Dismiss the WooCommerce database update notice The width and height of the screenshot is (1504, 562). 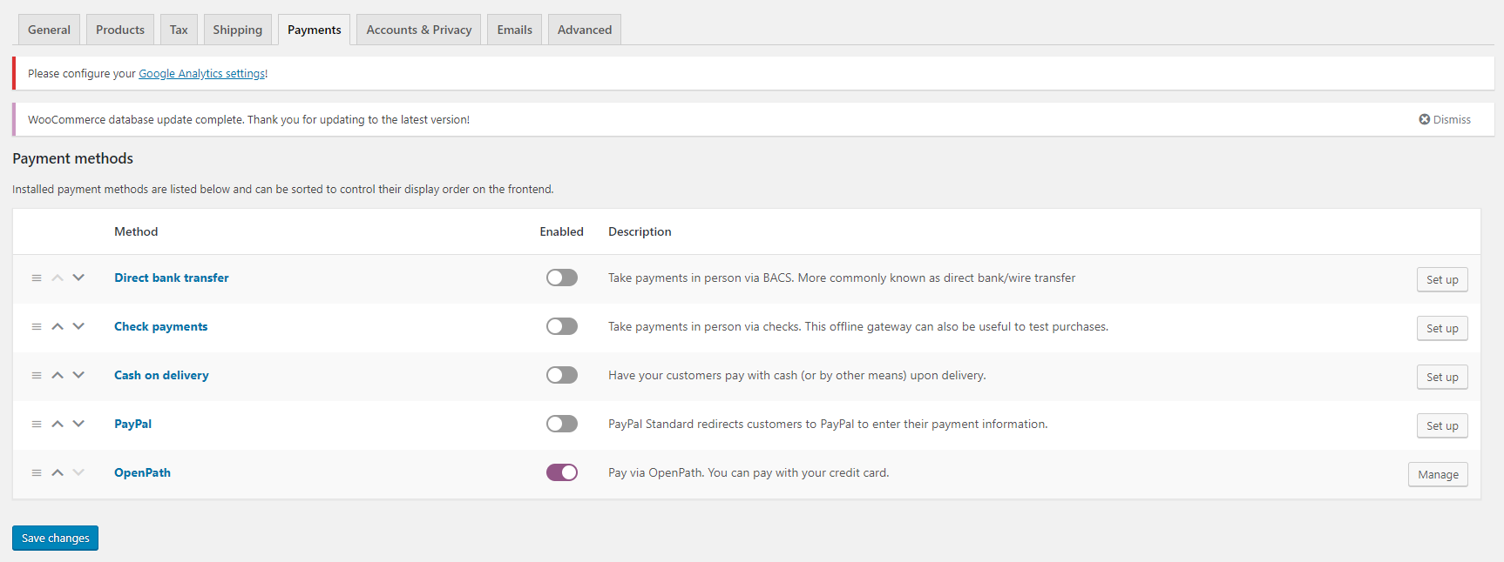tap(1445, 120)
